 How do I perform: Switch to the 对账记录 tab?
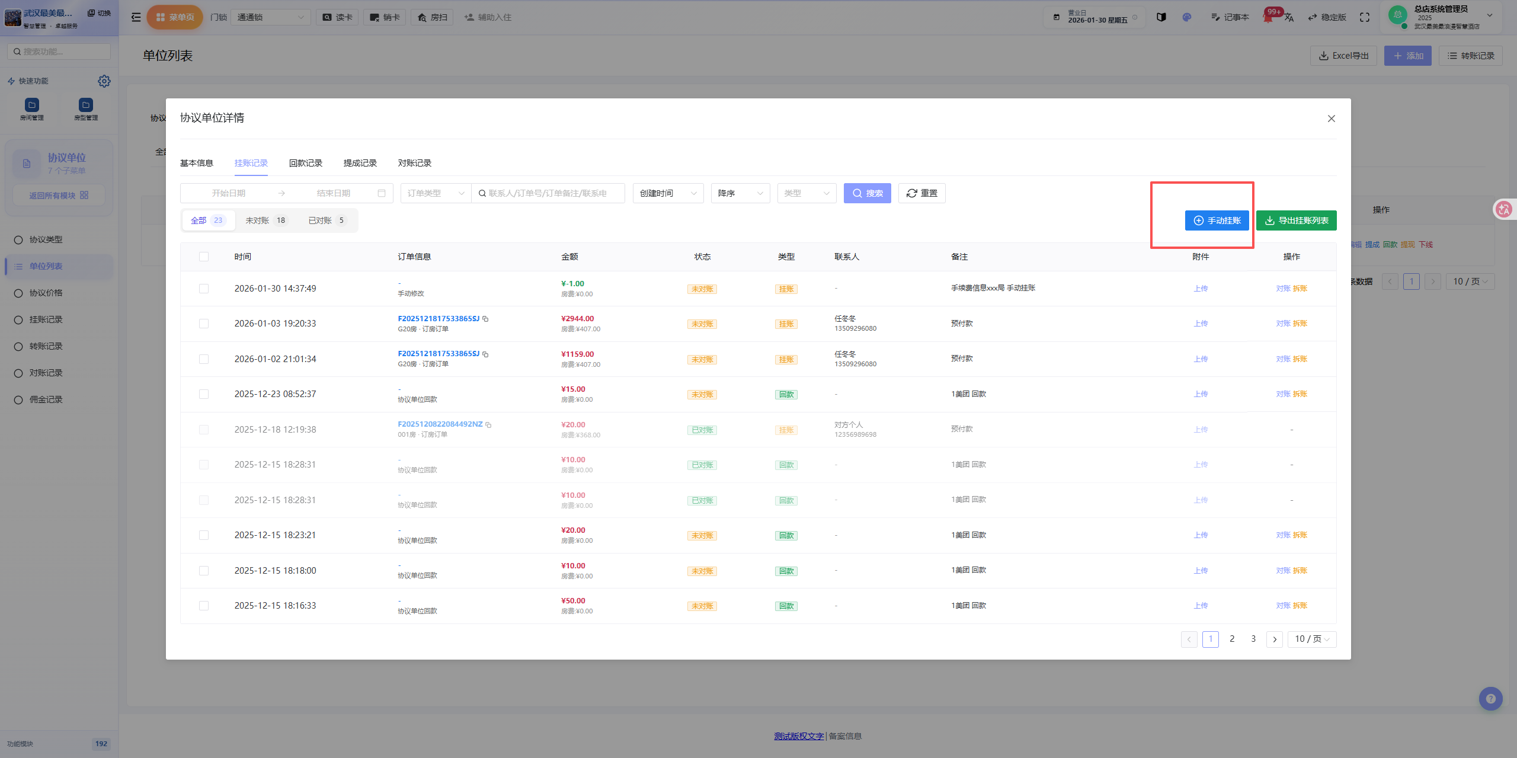tap(414, 163)
